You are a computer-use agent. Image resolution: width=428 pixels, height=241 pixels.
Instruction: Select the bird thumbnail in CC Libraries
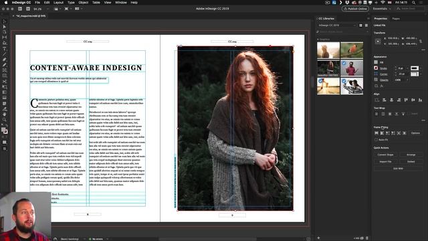tap(352, 50)
